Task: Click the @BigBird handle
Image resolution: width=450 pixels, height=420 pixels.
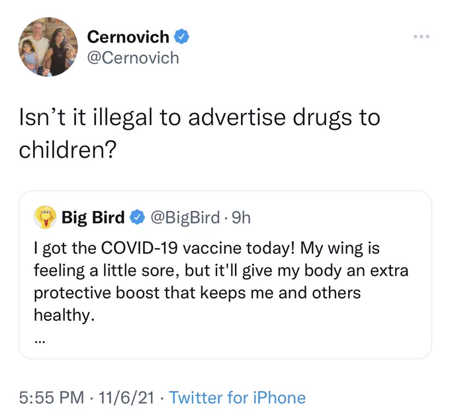Action: coord(185,218)
